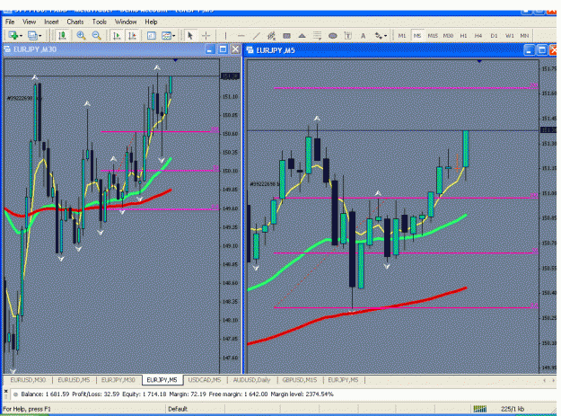
Task: Switch timeframe to M5
Action: (417, 35)
